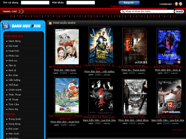Click the Những đứa trẻ đường phố poster
This screenshot has width=186, height=139.
(x=101, y=97)
